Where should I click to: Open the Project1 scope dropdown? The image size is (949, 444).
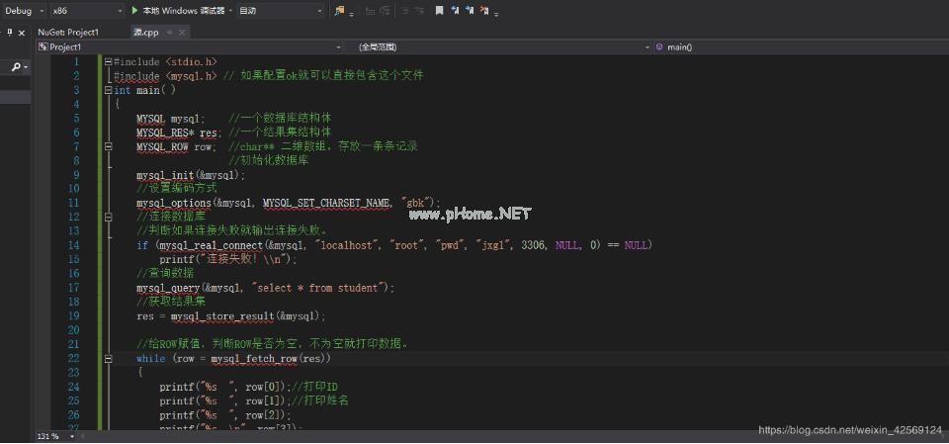[x=338, y=46]
